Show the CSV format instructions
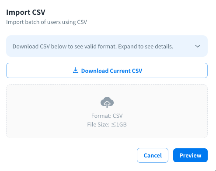The image size is (216, 171). click(x=107, y=46)
